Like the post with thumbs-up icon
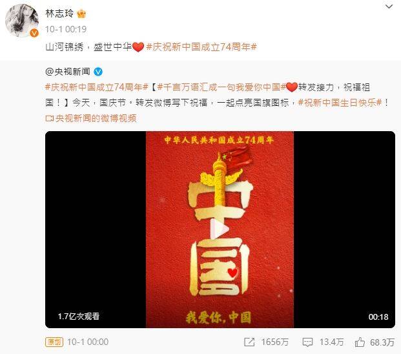Image resolution: width=401 pixels, height=354 pixels. point(360,342)
